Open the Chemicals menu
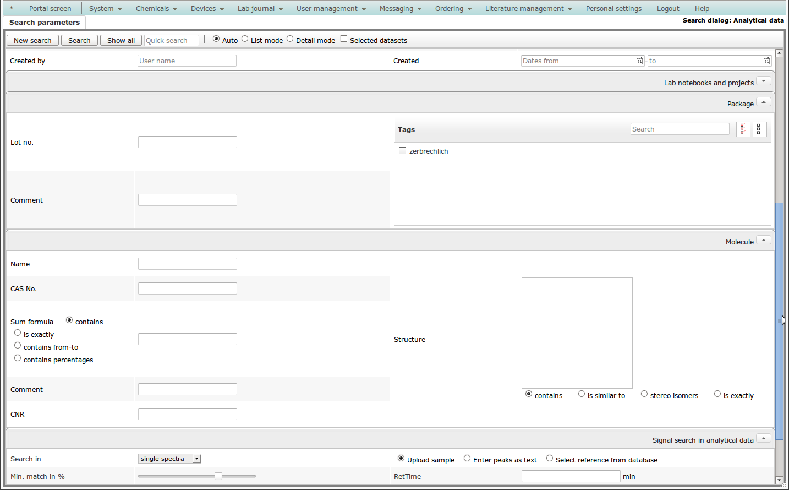This screenshot has height=490, width=789. [x=156, y=9]
